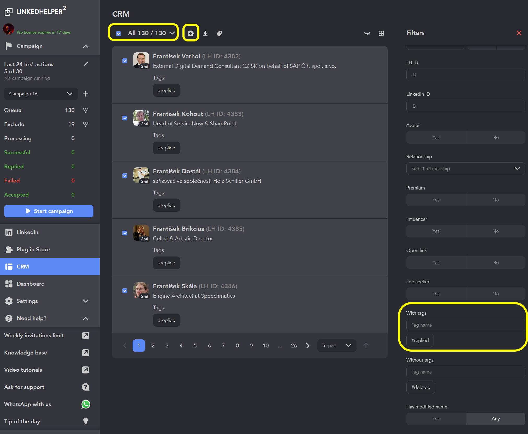Click the hide-columns closed-eye icon

click(x=367, y=33)
